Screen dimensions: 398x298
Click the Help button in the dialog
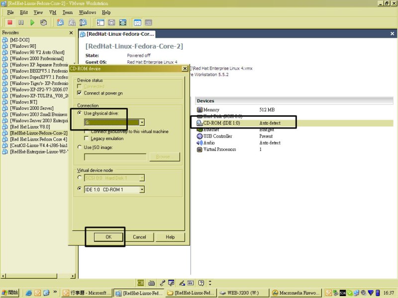coord(170,237)
